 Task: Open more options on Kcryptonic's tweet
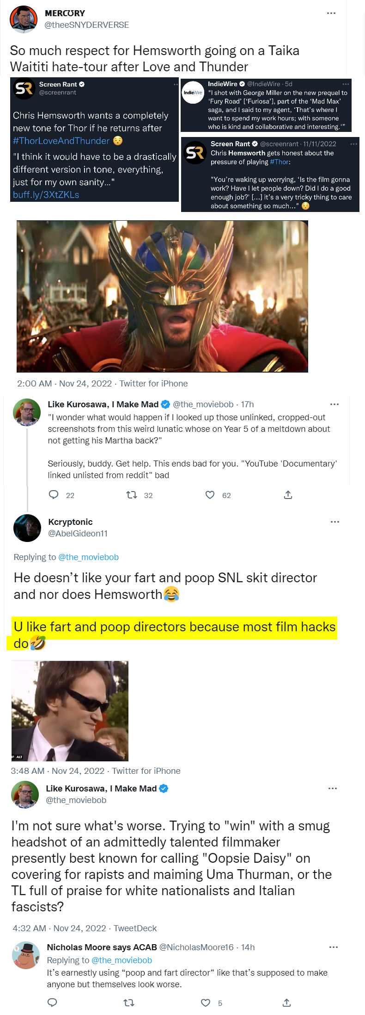tap(335, 522)
